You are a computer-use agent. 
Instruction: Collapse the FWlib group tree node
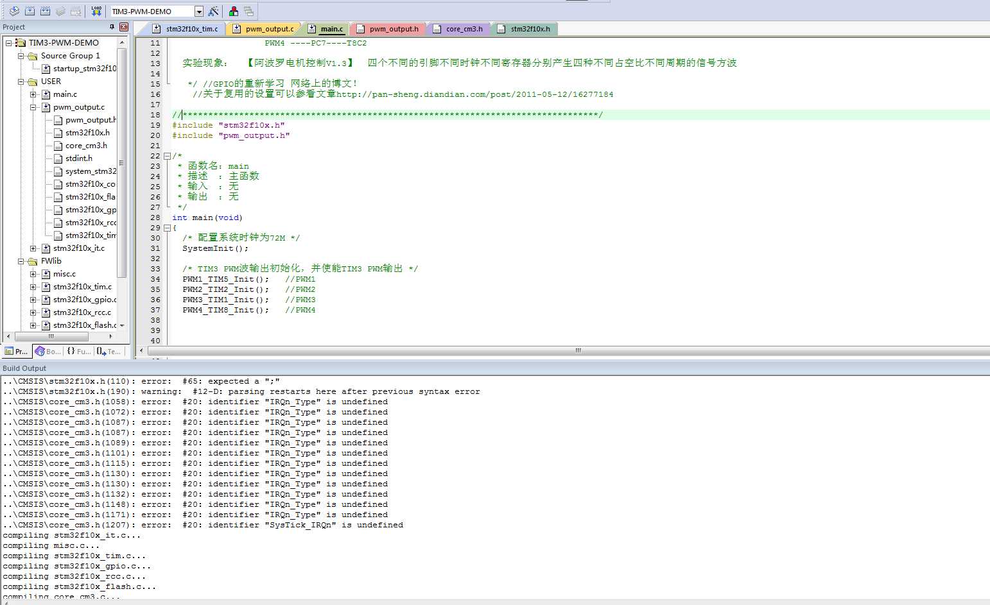[x=21, y=261]
